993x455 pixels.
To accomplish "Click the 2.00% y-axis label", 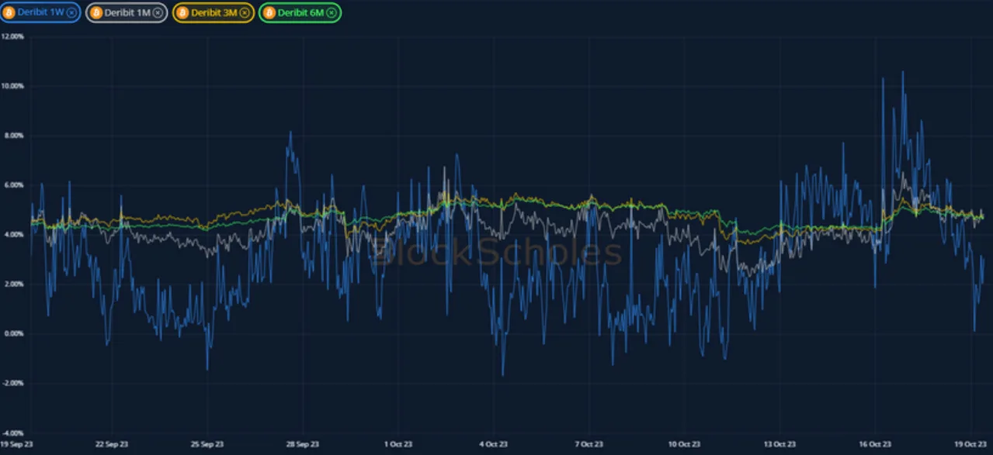I will [x=15, y=284].
